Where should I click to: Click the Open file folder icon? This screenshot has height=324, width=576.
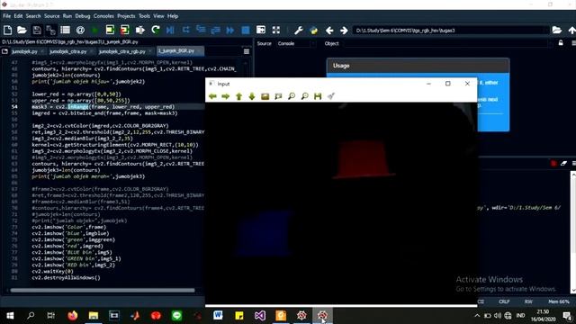(22, 30)
